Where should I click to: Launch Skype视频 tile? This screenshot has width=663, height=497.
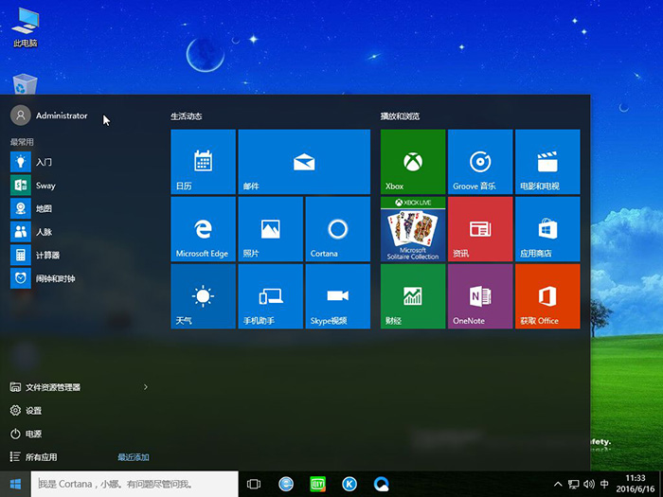[x=337, y=296]
